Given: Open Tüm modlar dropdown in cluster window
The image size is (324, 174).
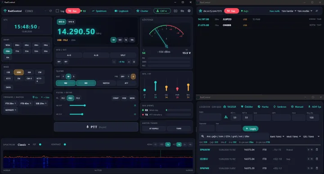Looking at the screenshot, I should click(305, 11).
